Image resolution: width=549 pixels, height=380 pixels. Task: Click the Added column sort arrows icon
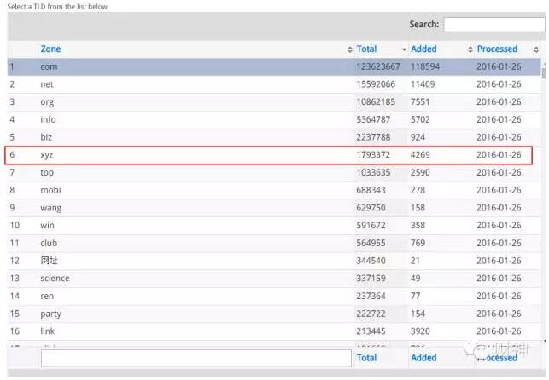[x=470, y=49]
